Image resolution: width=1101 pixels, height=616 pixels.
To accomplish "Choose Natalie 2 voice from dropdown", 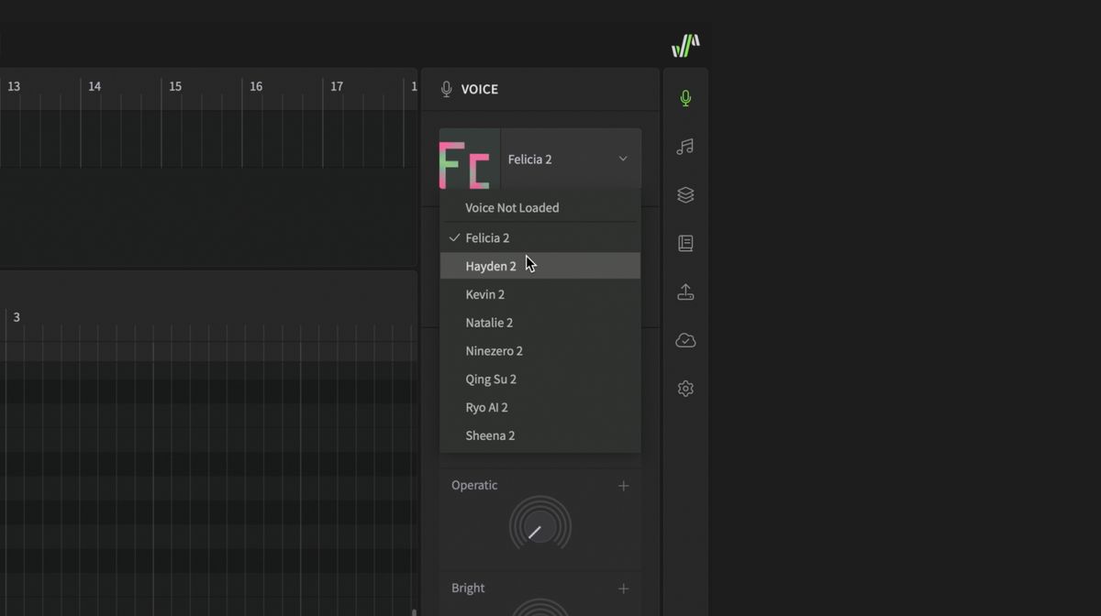I will (540, 323).
